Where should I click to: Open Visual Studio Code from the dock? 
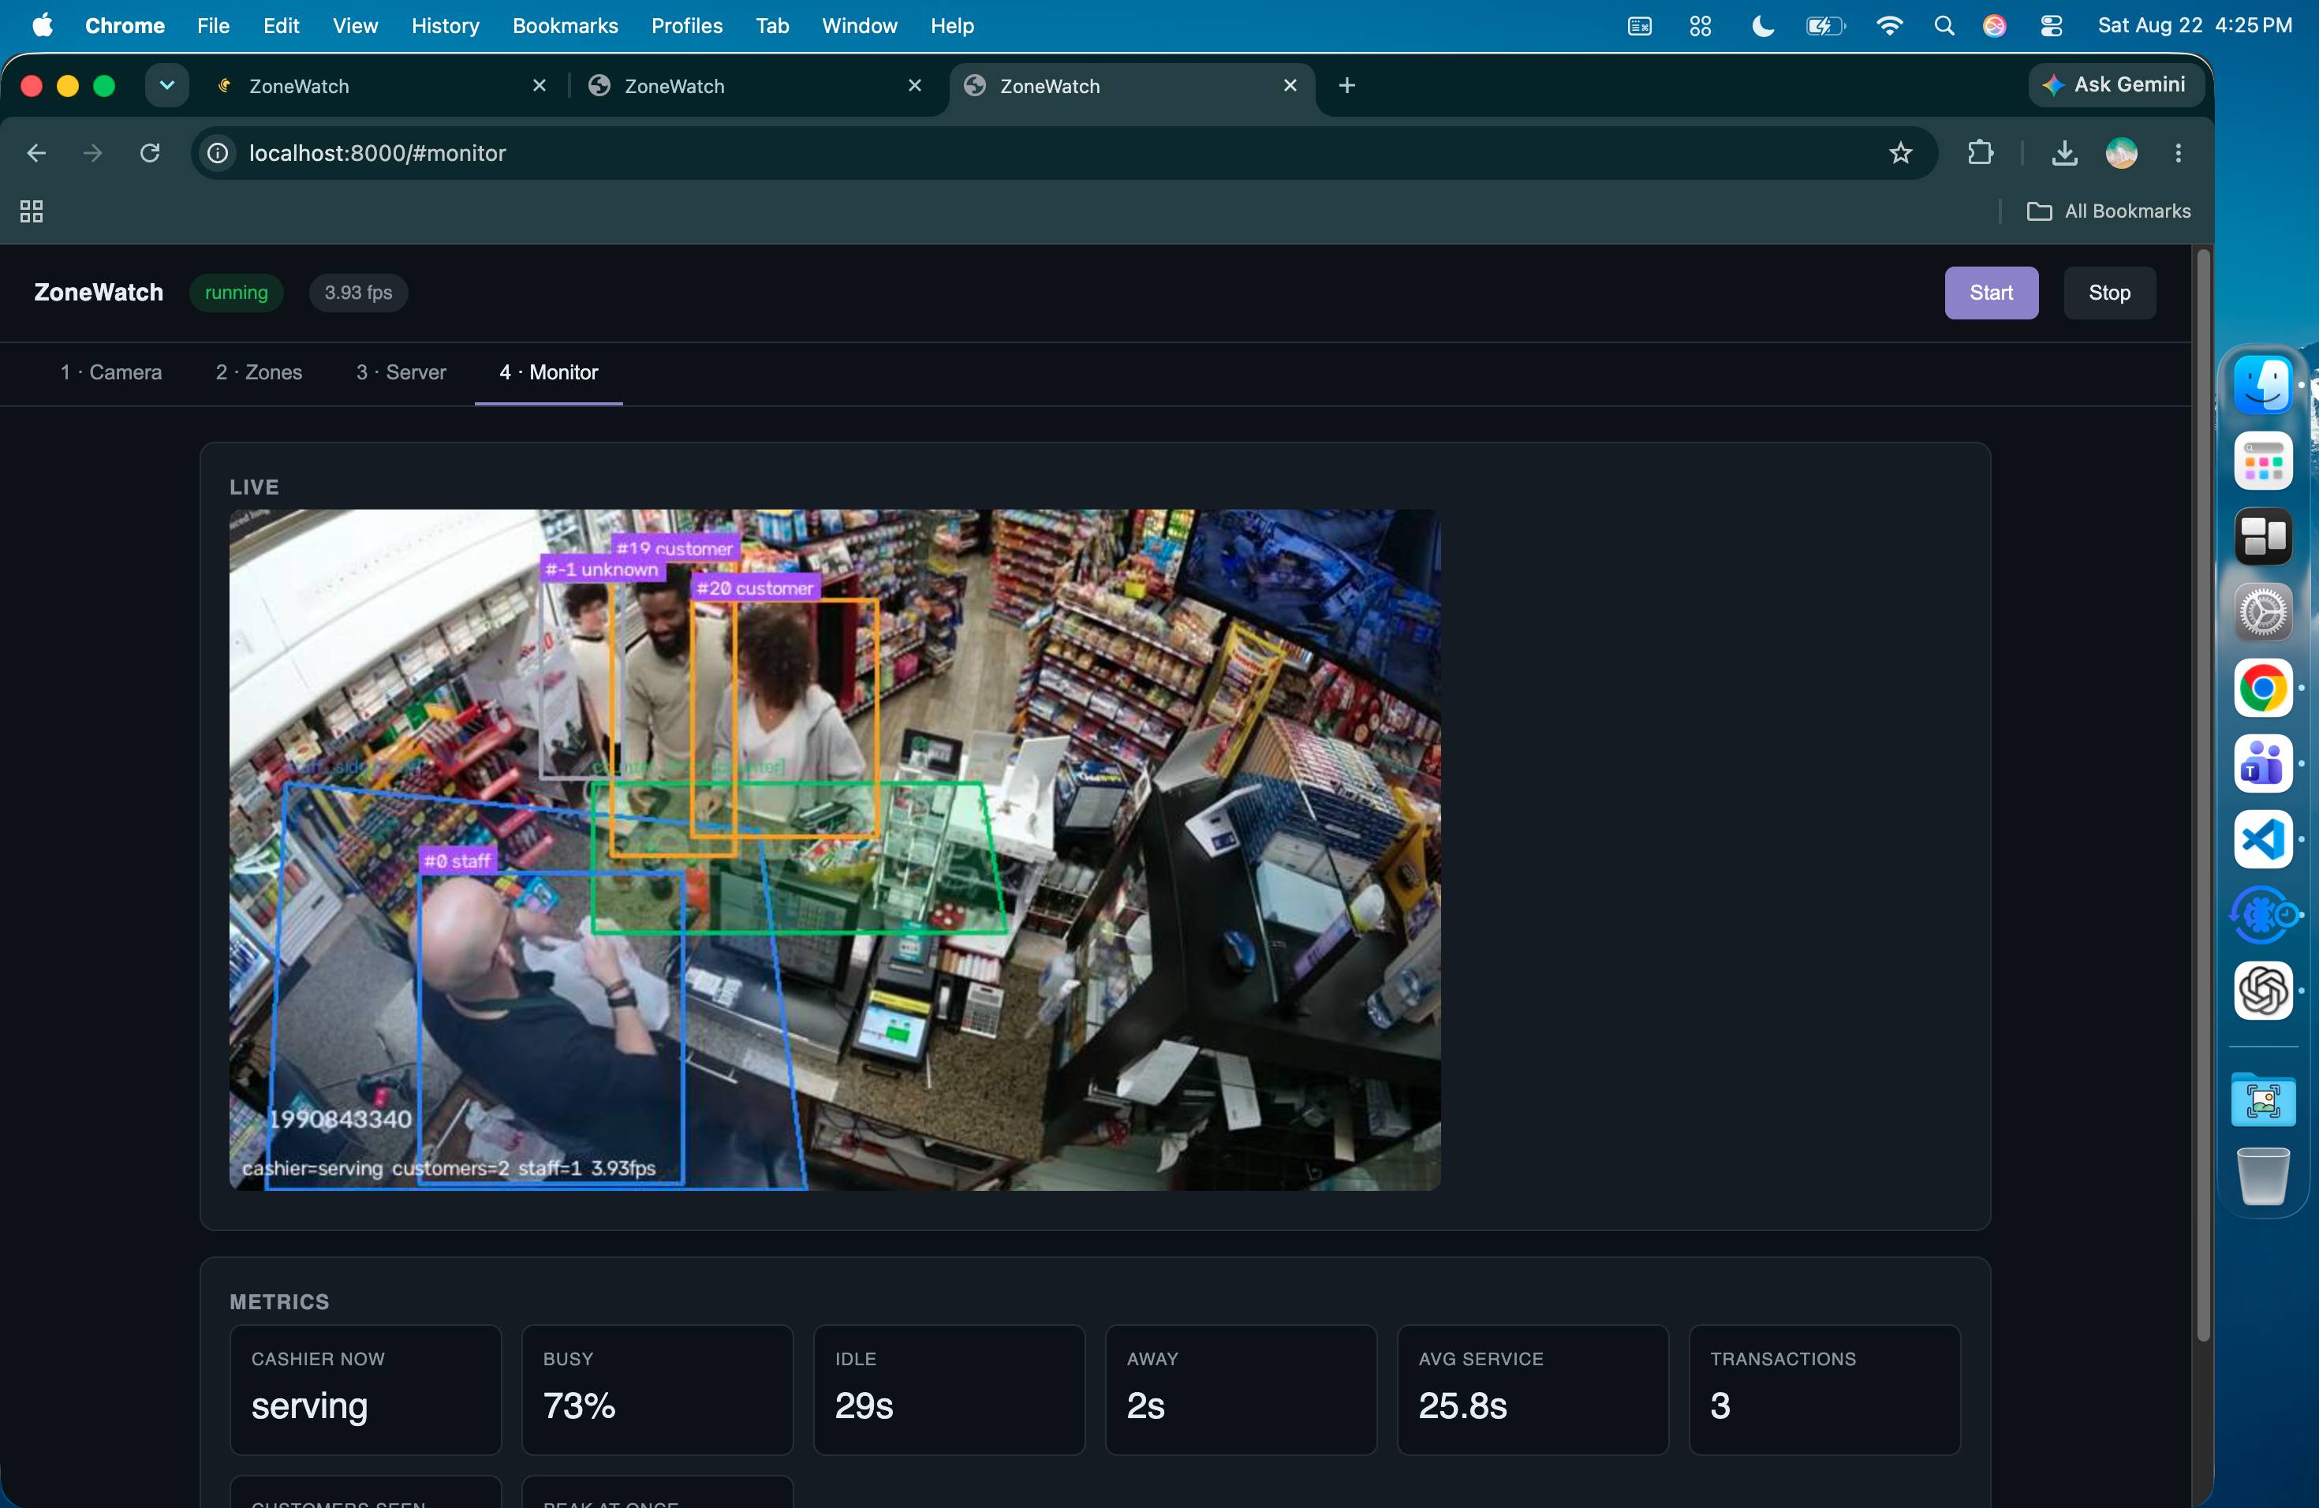2262,840
